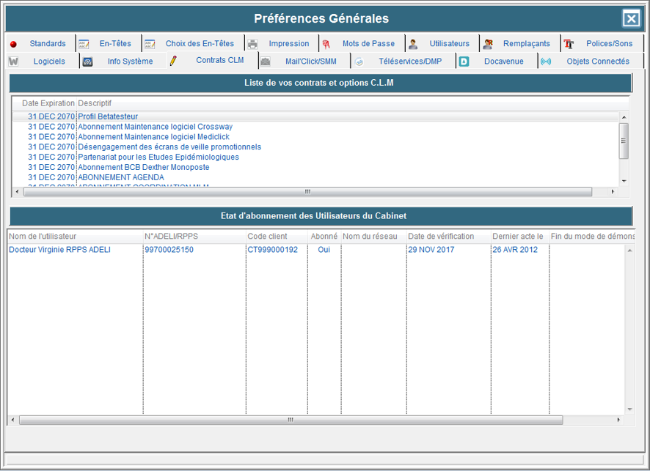Open the Info Système tab

130,62
